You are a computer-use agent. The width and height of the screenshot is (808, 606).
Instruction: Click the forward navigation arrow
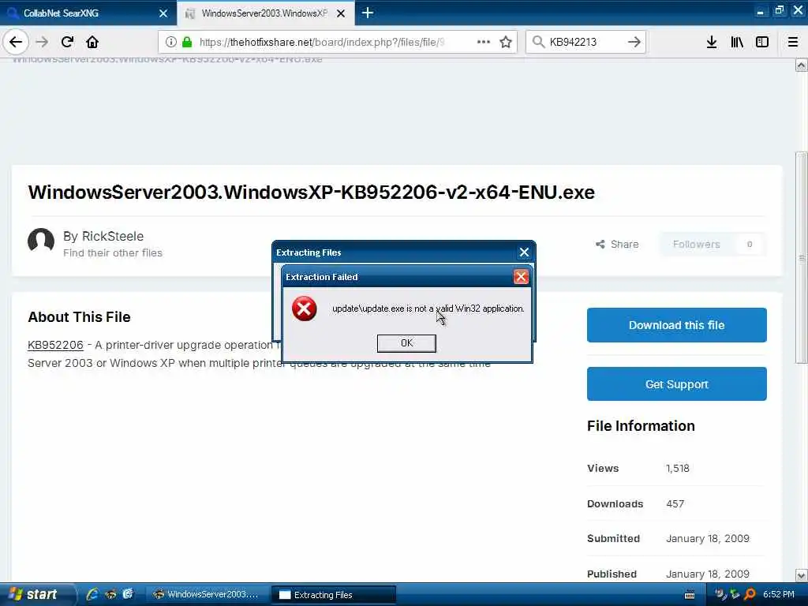(x=42, y=42)
